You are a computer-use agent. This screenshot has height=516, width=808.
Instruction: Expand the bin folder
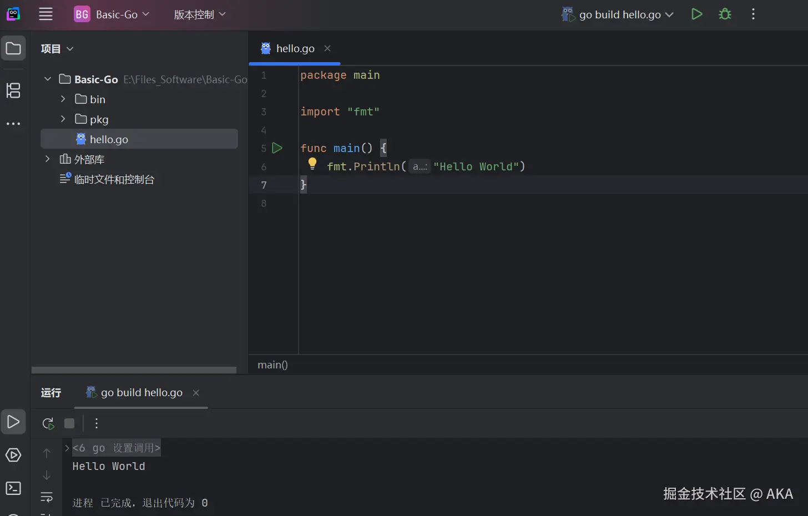click(x=63, y=99)
